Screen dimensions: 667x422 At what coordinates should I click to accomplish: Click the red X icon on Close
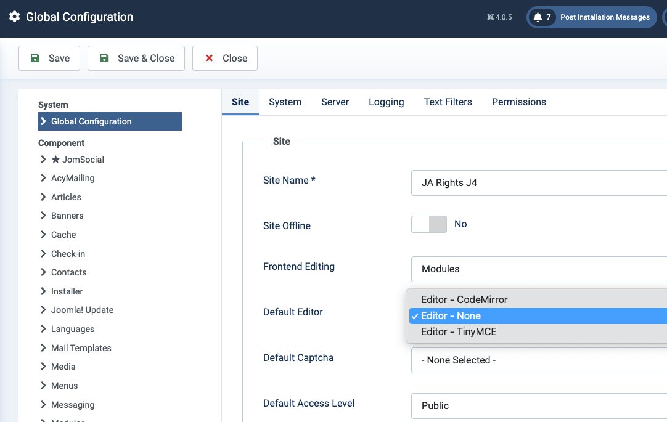tap(209, 59)
